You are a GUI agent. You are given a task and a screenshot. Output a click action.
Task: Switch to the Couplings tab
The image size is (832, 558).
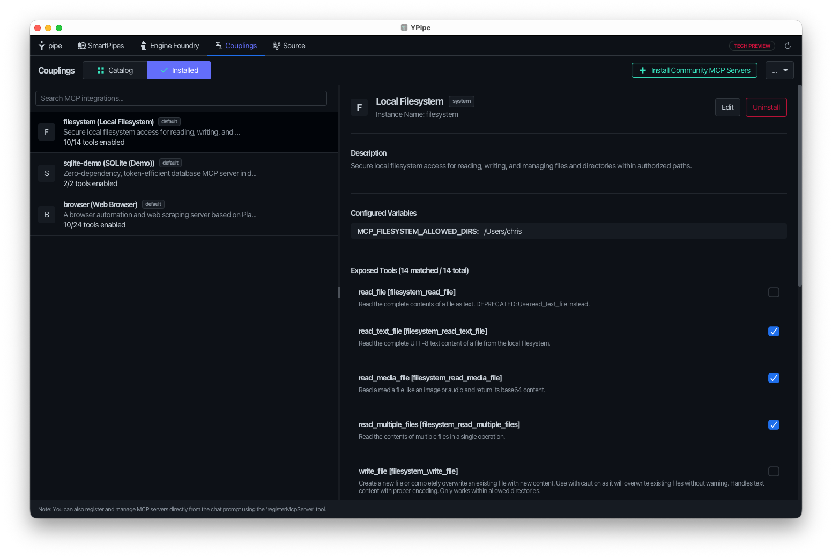point(236,46)
